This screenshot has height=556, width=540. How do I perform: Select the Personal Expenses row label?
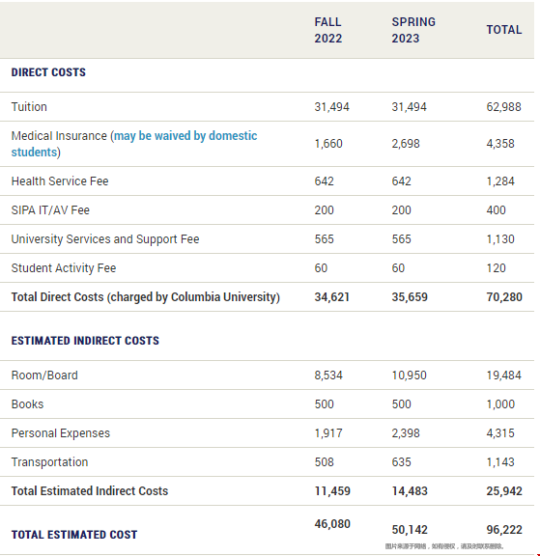click(x=61, y=433)
